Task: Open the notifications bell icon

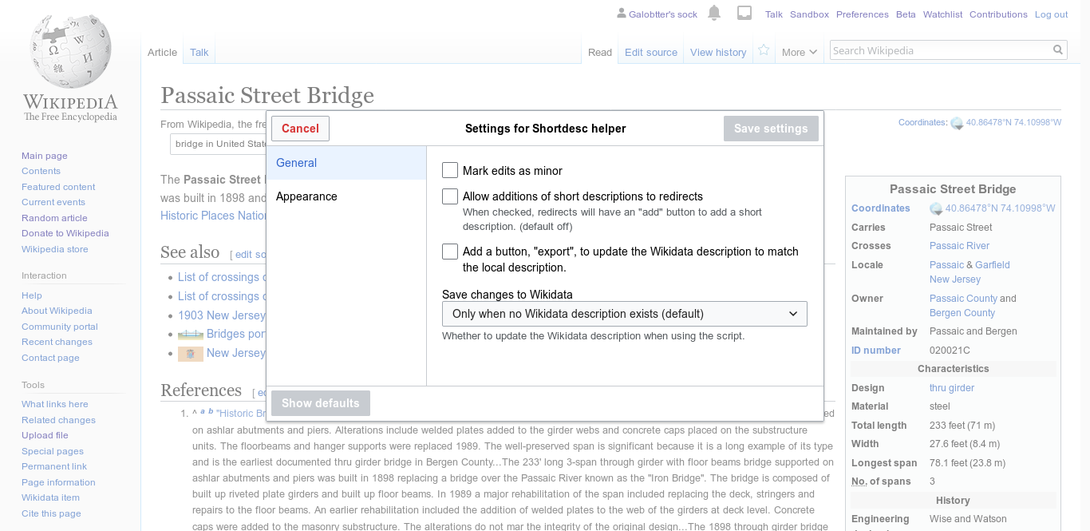Action: click(x=714, y=13)
